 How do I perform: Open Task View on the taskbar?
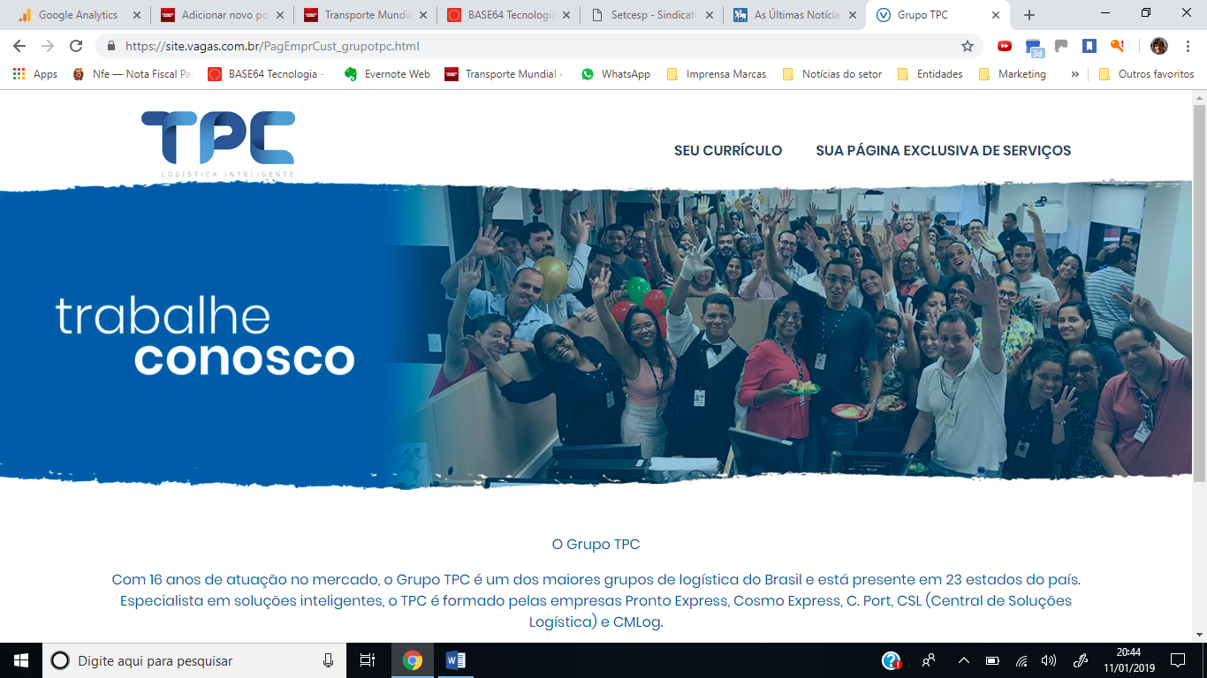368,660
